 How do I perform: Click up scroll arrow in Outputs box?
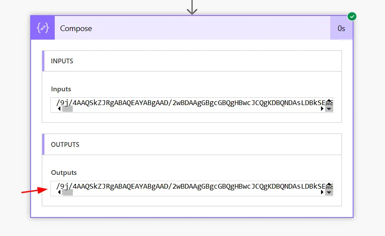point(329,184)
